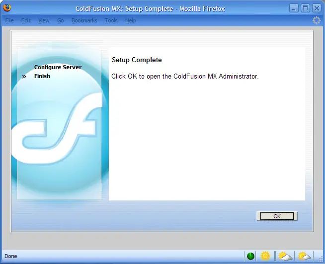Open the Edit menu
325x264 pixels.
pos(26,20)
